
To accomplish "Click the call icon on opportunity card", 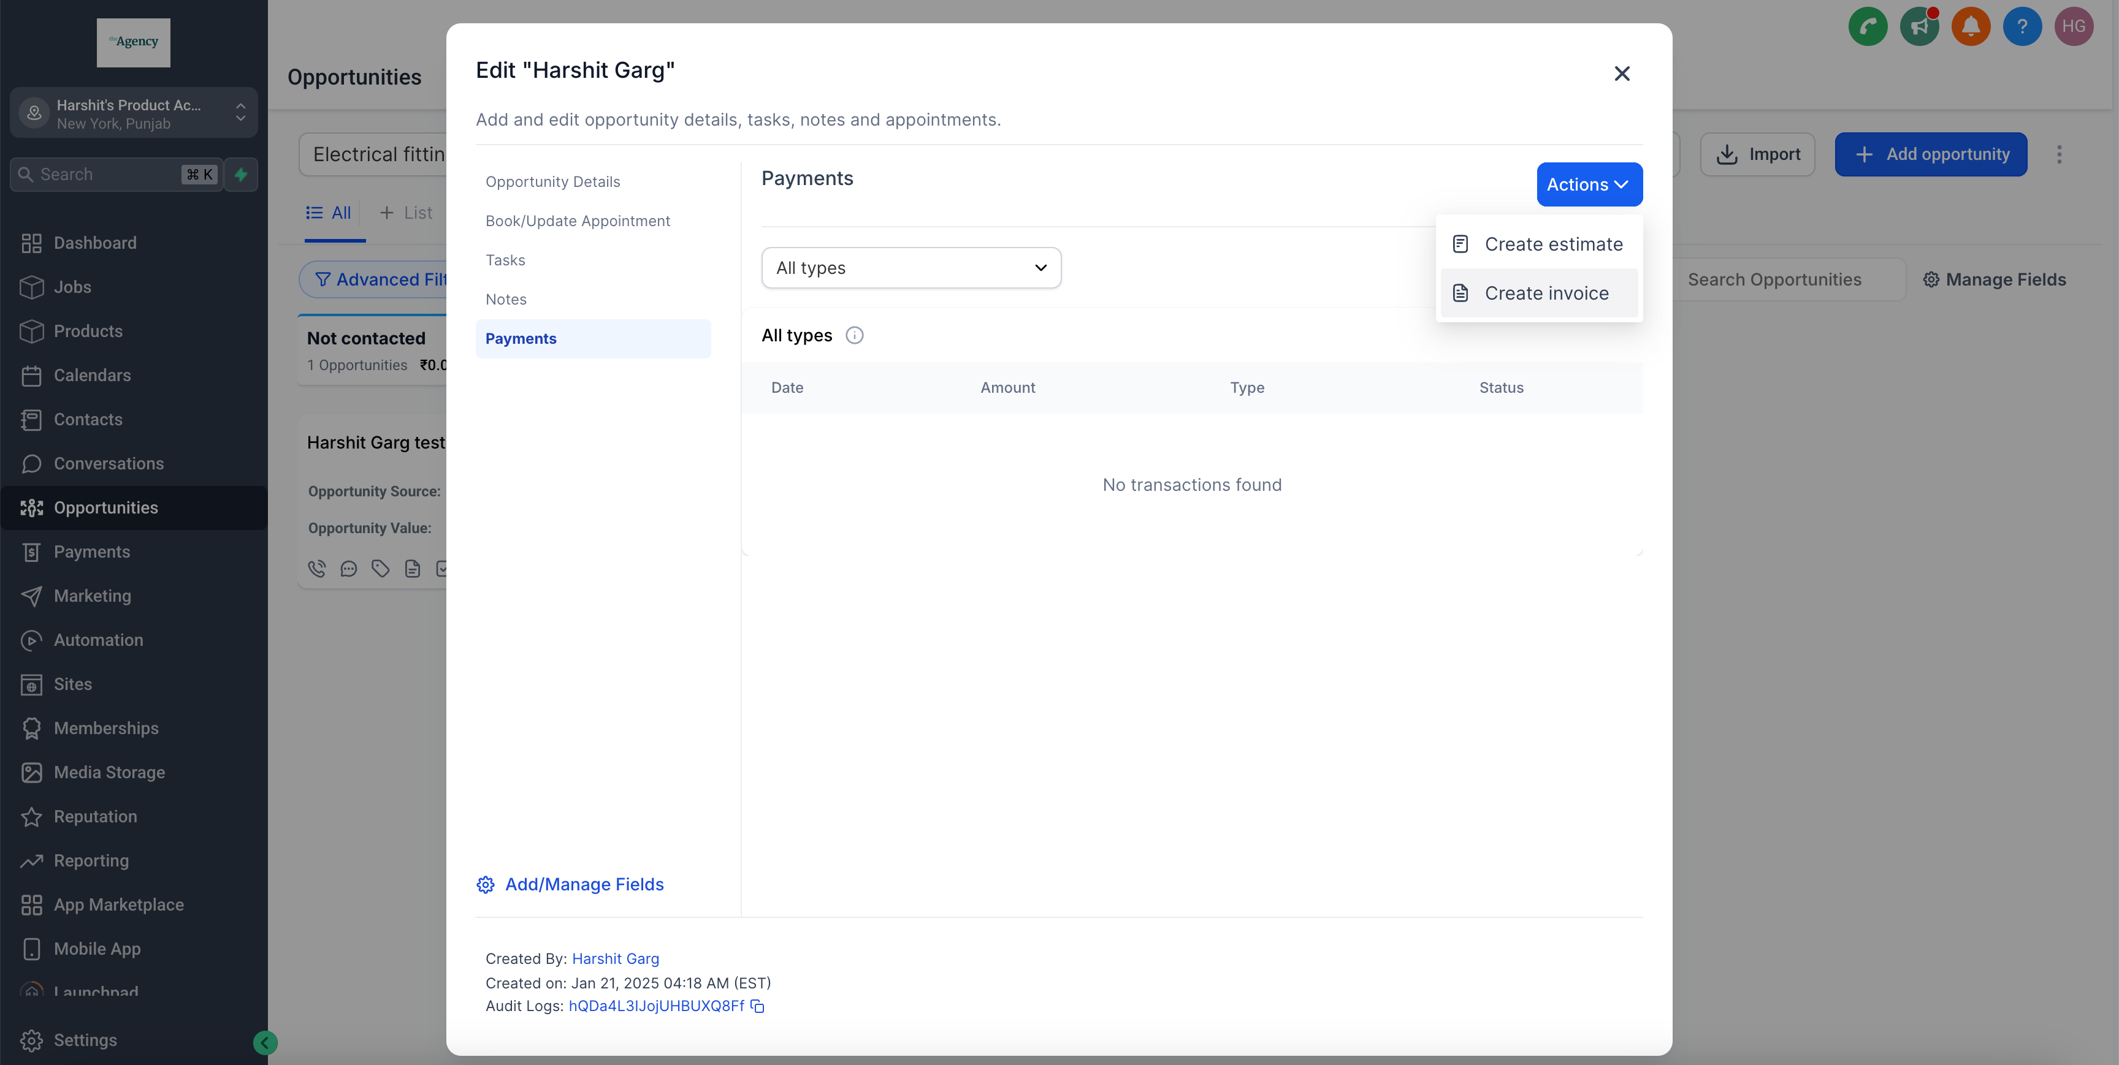I will pyautogui.click(x=317, y=568).
